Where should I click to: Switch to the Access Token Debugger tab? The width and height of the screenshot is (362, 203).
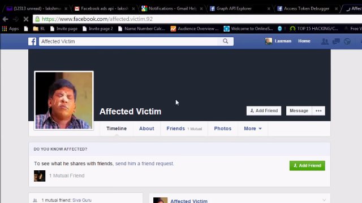click(x=307, y=9)
